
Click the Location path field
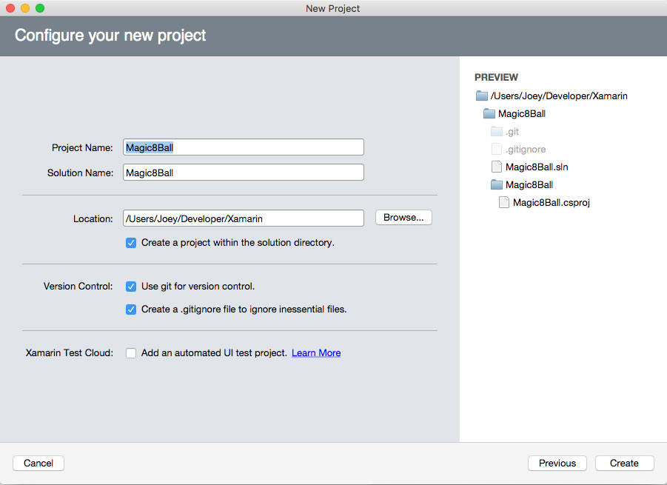[x=243, y=218]
